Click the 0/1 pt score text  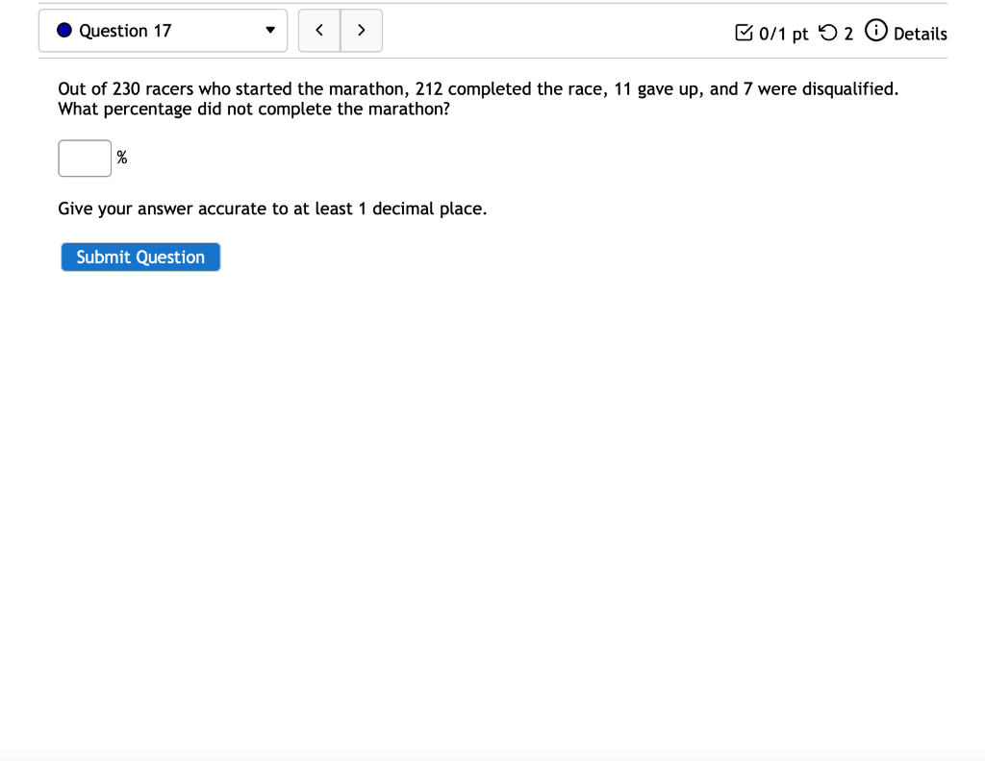click(783, 34)
